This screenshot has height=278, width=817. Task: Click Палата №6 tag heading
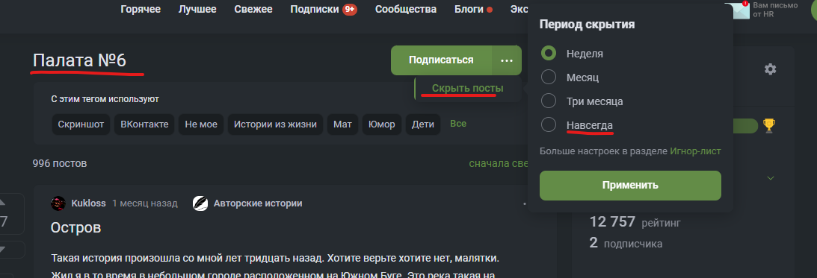[79, 61]
